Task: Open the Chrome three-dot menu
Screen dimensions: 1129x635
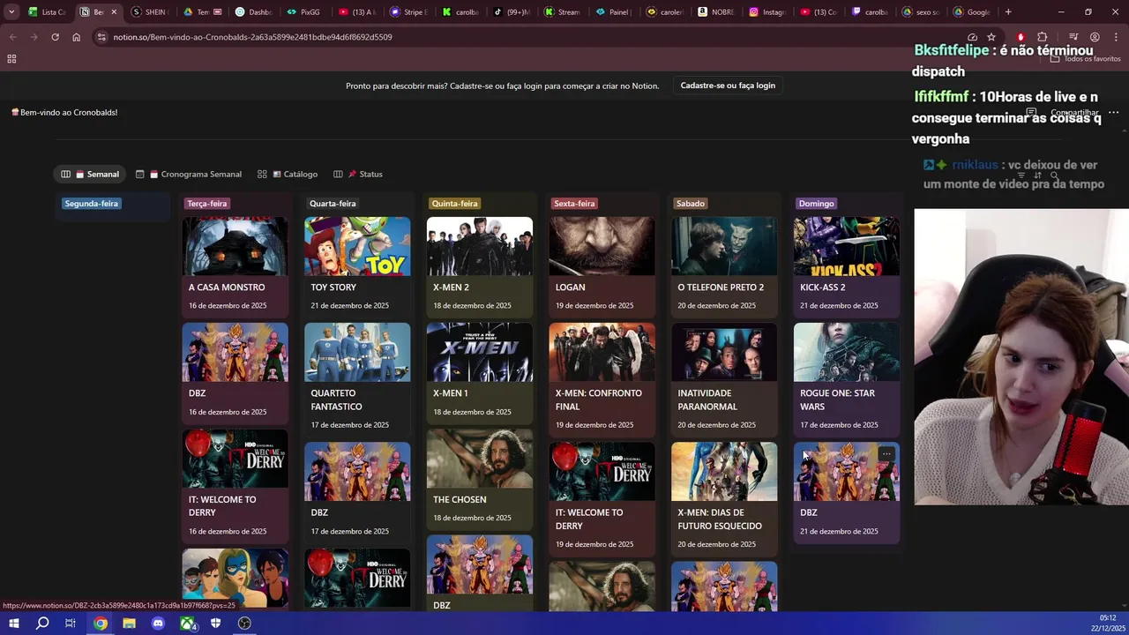Action: [x=1115, y=37]
